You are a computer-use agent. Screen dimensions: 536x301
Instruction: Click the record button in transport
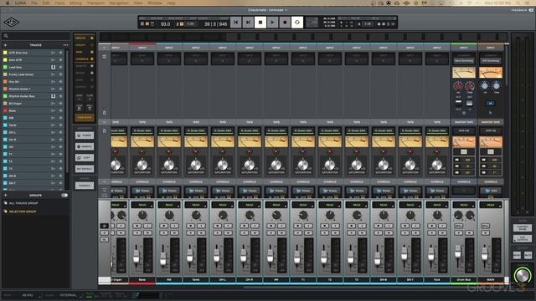[x=285, y=23]
